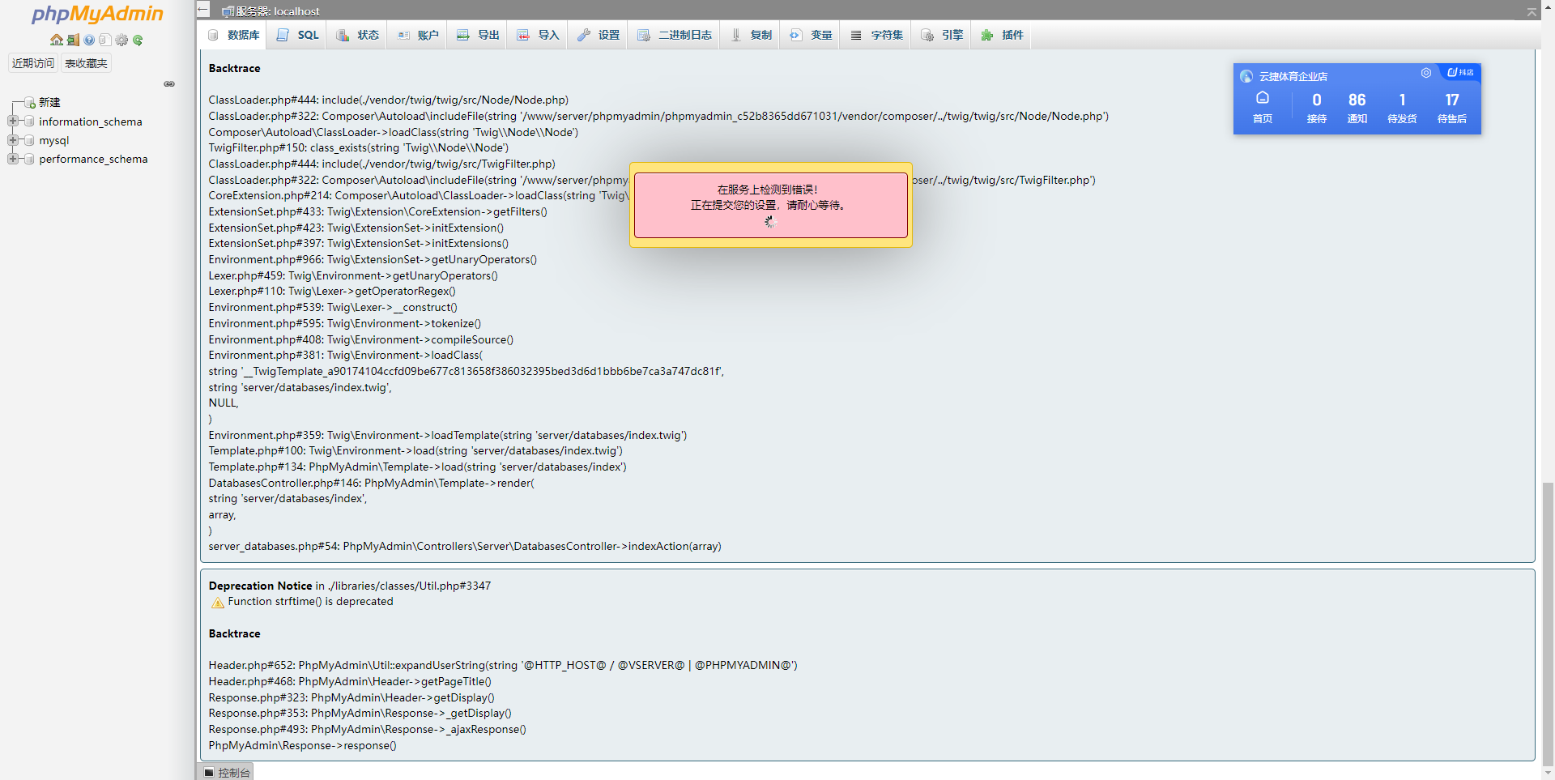Click the 'Template.php#100' backtrace line
Image resolution: width=1555 pixels, height=780 pixels.
tap(415, 450)
